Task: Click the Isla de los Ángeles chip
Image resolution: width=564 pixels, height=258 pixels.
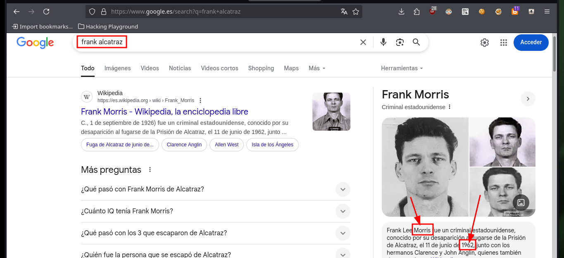Action: (x=272, y=145)
